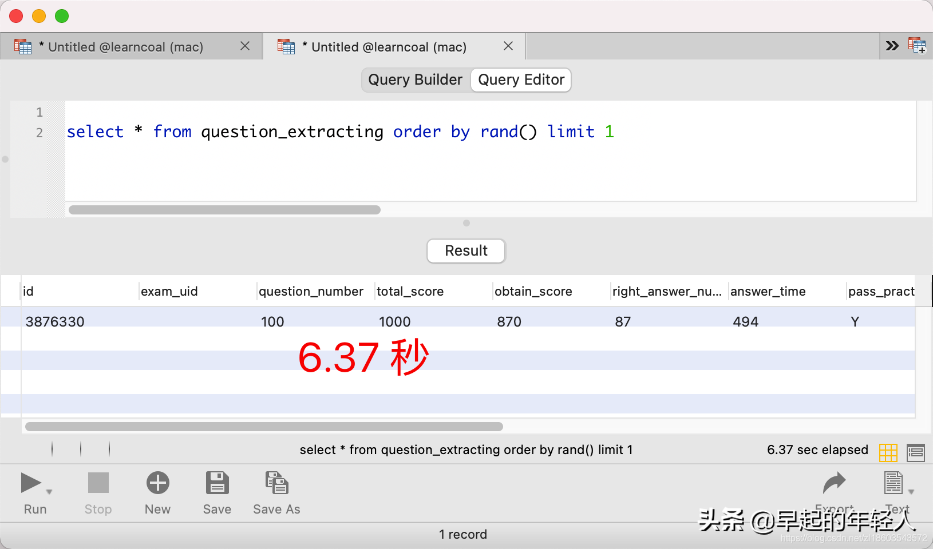Click the exam_uid column header
Screen dimensions: 933x549
coord(197,291)
